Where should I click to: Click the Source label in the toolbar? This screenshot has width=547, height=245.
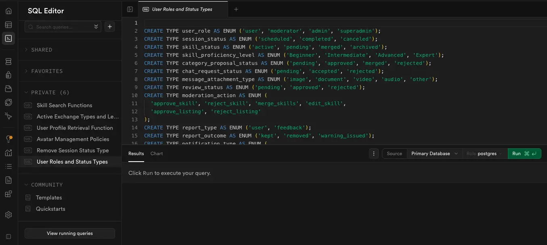(x=394, y=154)
